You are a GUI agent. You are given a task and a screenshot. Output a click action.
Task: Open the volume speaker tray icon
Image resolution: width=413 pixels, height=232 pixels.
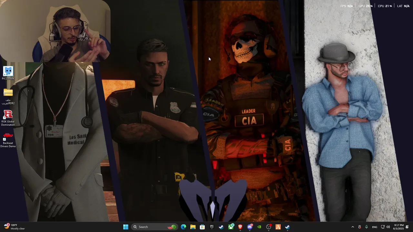[x=388, y=227]
